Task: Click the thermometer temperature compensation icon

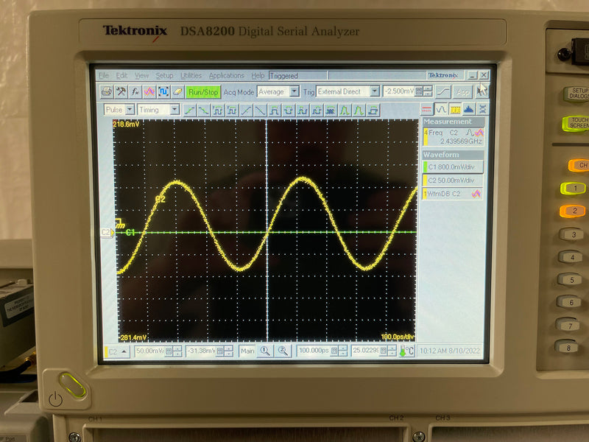Action: 406,351
